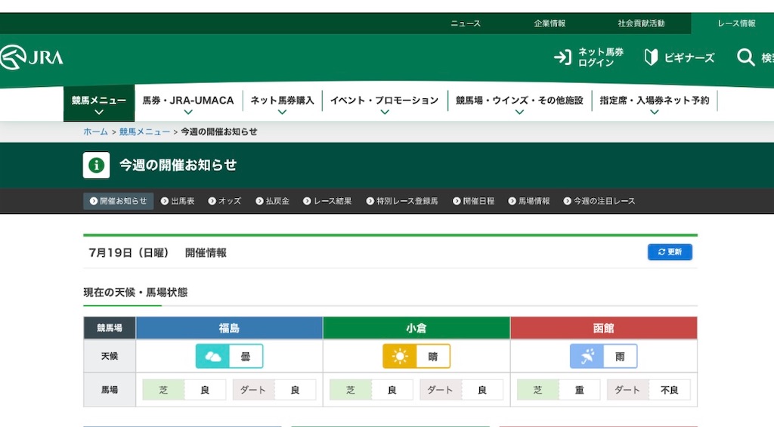The image size is (774, 427).
Task: Open the 今週の注目レース submenu link
Action: [604, 201]
